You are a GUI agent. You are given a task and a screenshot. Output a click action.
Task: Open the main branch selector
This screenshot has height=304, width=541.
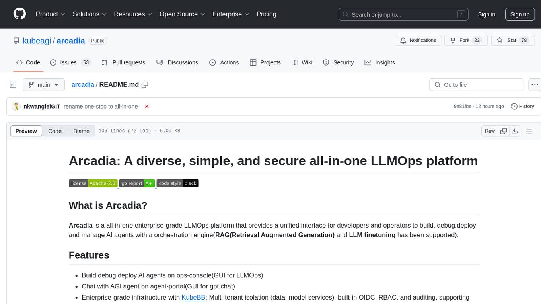(x=43, y=85)
